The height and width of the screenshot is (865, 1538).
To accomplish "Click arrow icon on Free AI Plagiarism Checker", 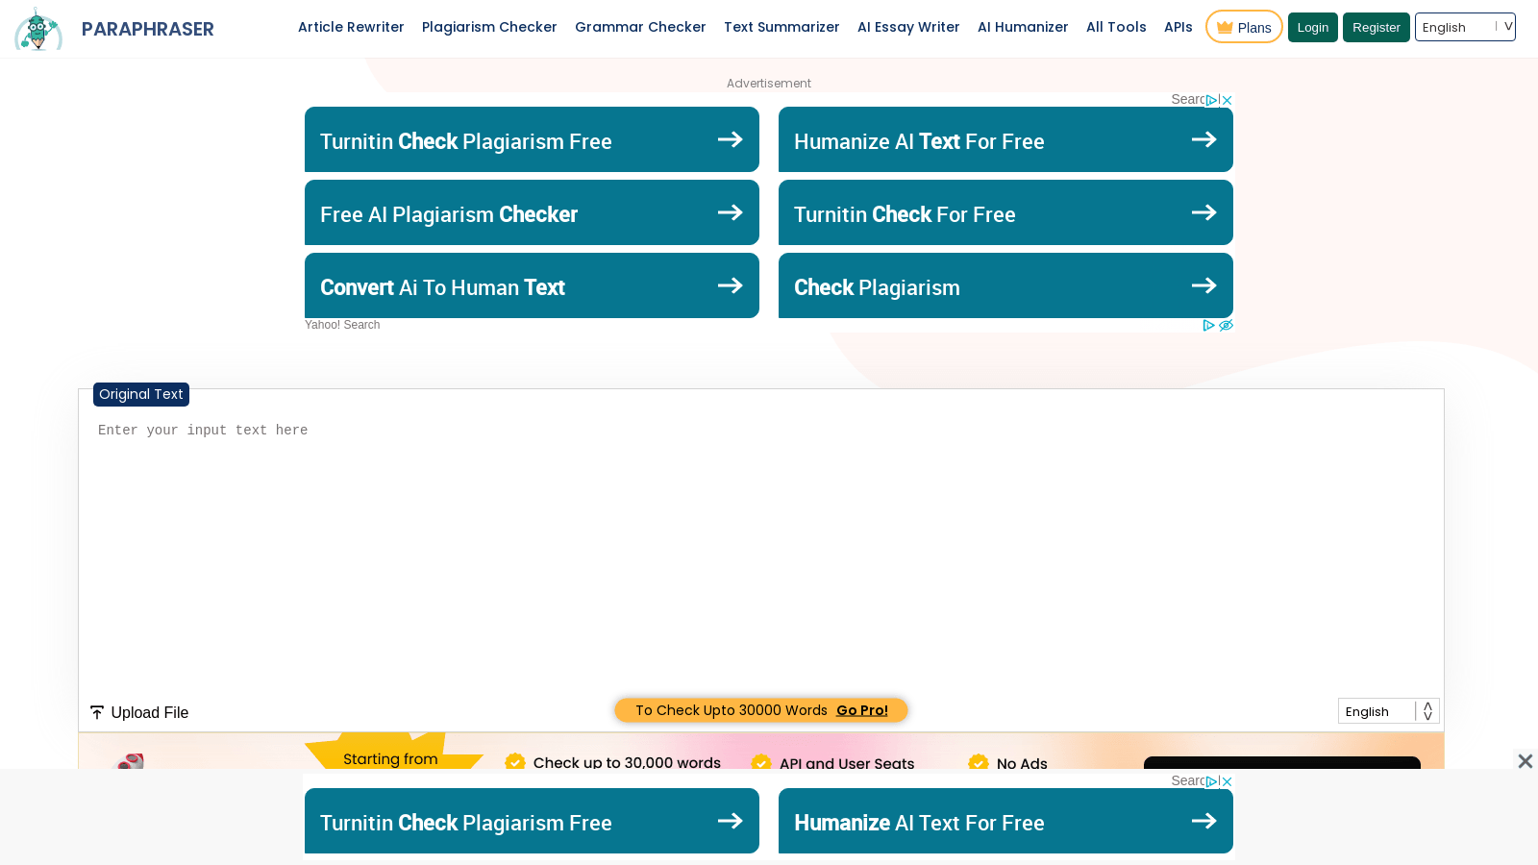I will pyautogui.click(x=731, y=212).
